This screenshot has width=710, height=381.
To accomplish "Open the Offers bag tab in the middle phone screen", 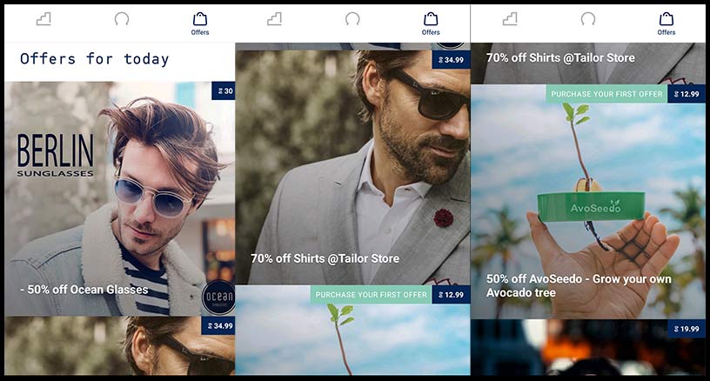I will (x=431, y=24).
